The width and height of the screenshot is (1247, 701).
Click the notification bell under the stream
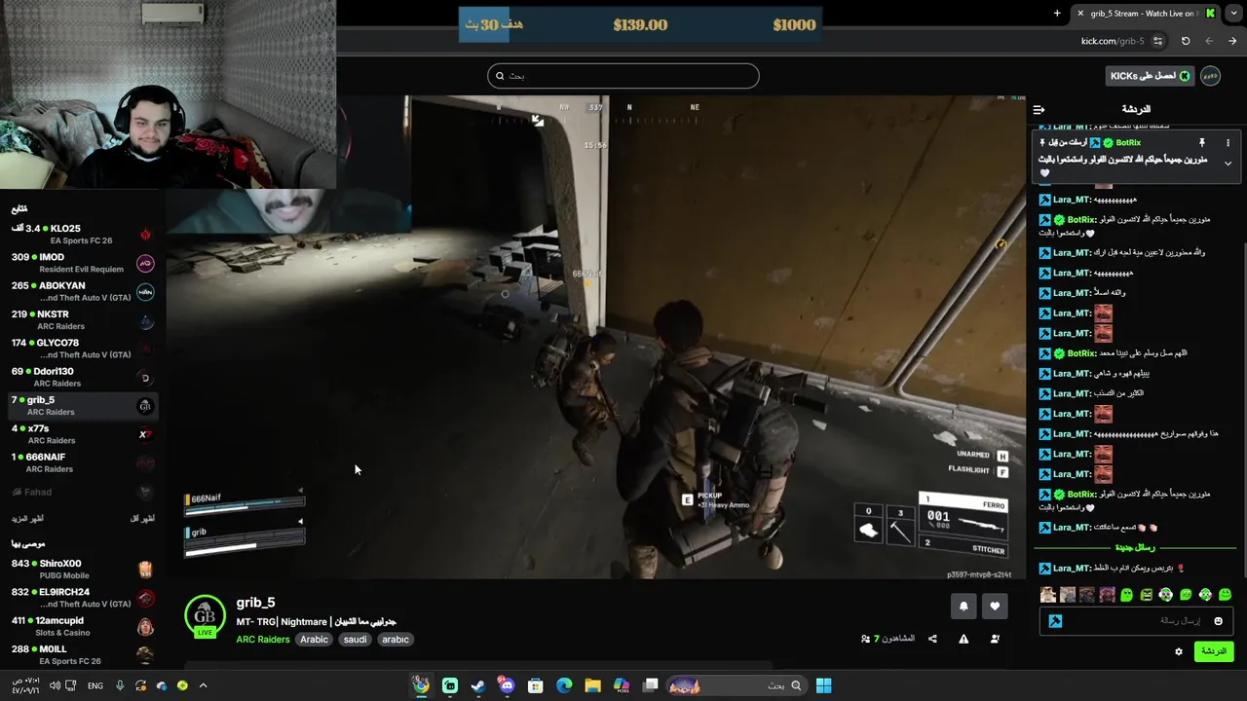click(x=964, y=606)
